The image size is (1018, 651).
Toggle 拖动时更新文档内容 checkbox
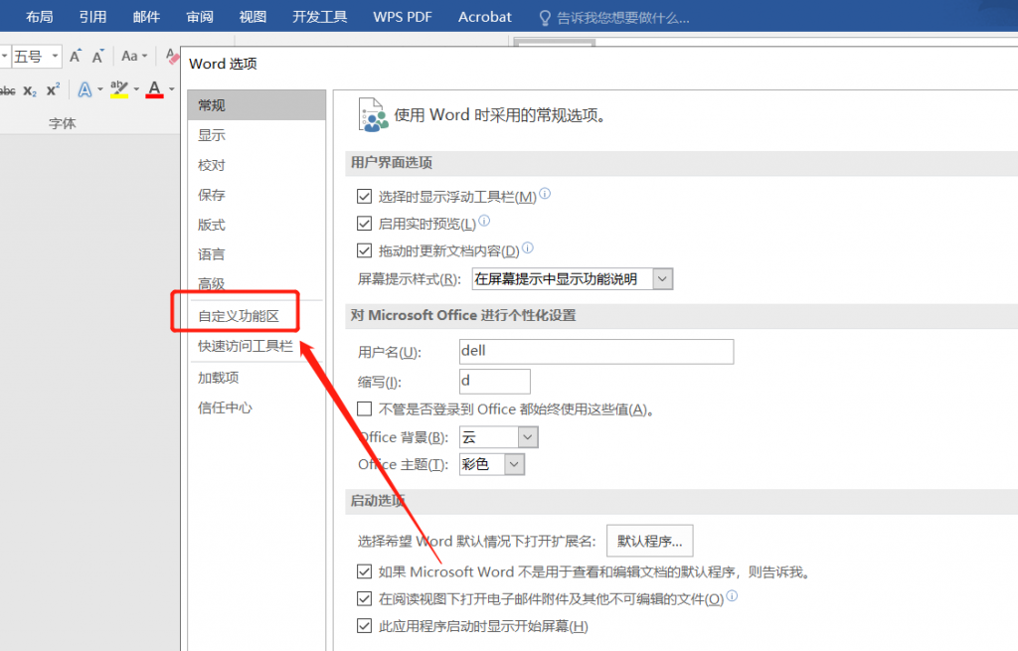[364, 250]
